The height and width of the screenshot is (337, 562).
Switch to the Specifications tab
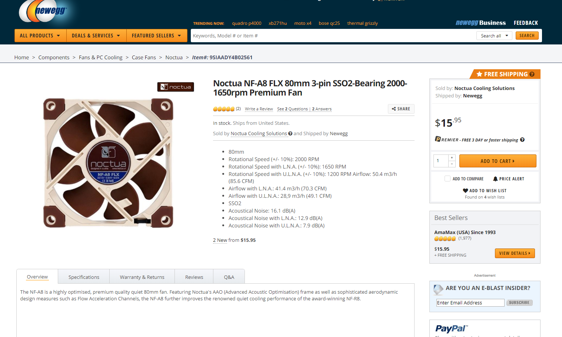pos(84,277)
